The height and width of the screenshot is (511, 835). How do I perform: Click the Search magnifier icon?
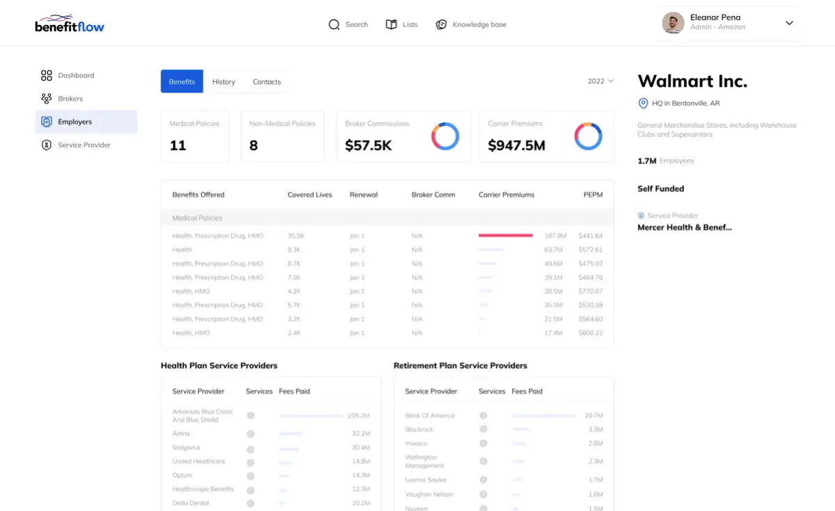(x=334, y=24)
